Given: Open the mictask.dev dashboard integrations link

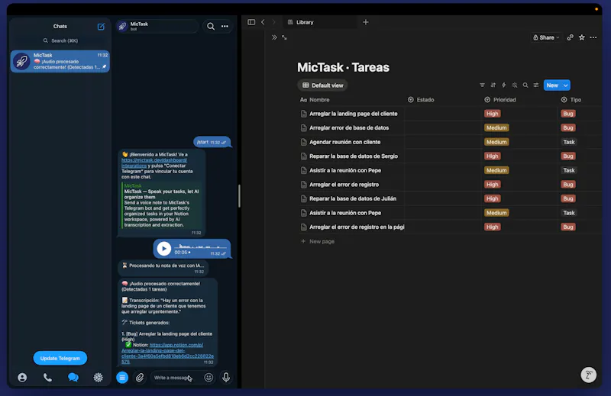Looking at the screenshot, I should [x=154, y=163].
